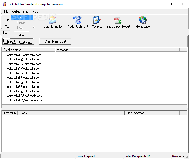Switch to the Body tab
This screenshot has width=189, height=159.
[6, 33]
